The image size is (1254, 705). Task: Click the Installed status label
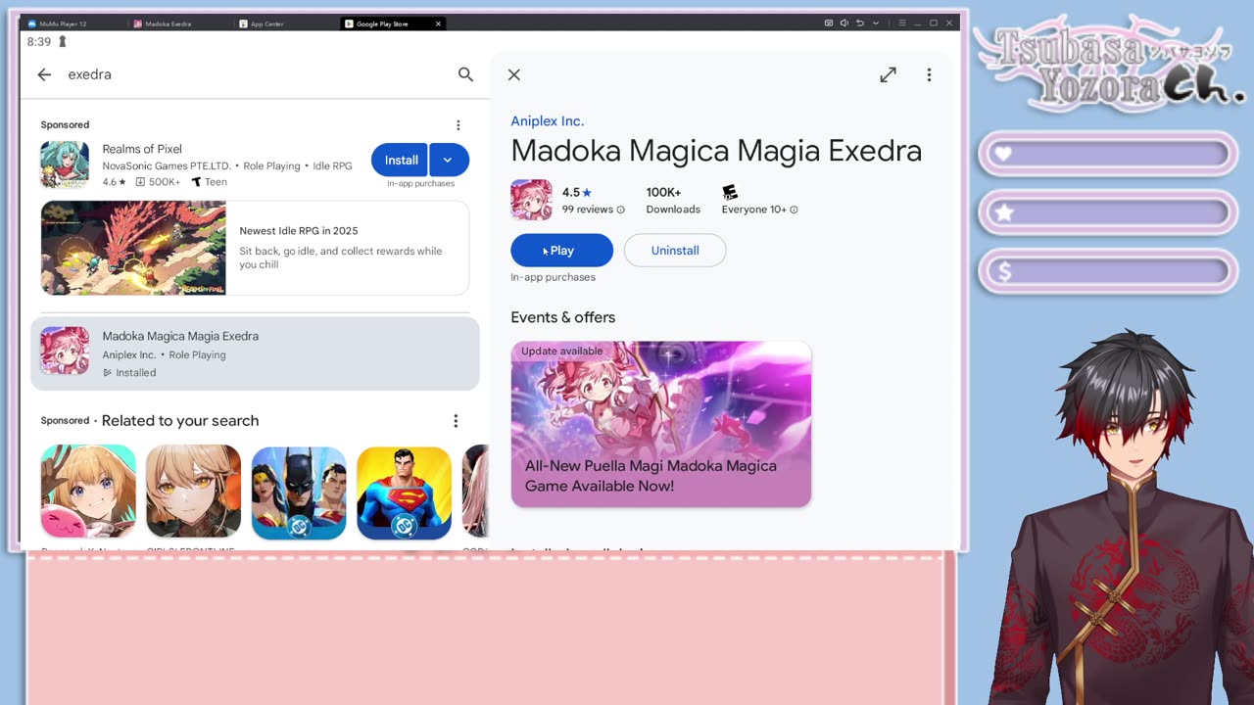(x=136, y=373)
